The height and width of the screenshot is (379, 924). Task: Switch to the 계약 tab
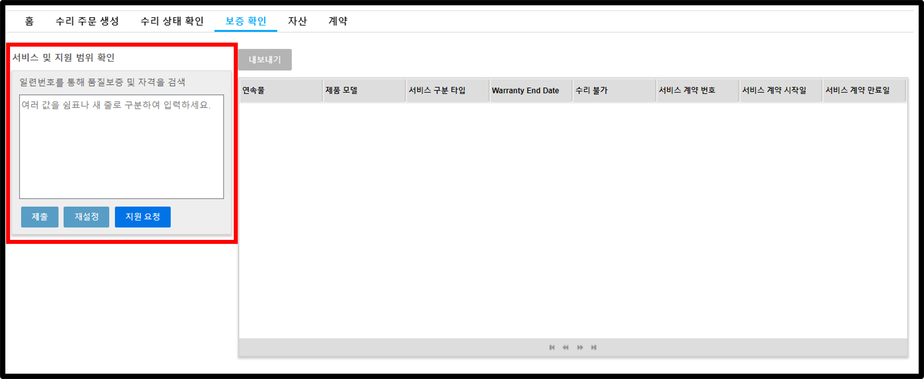[x=338, y=21]
